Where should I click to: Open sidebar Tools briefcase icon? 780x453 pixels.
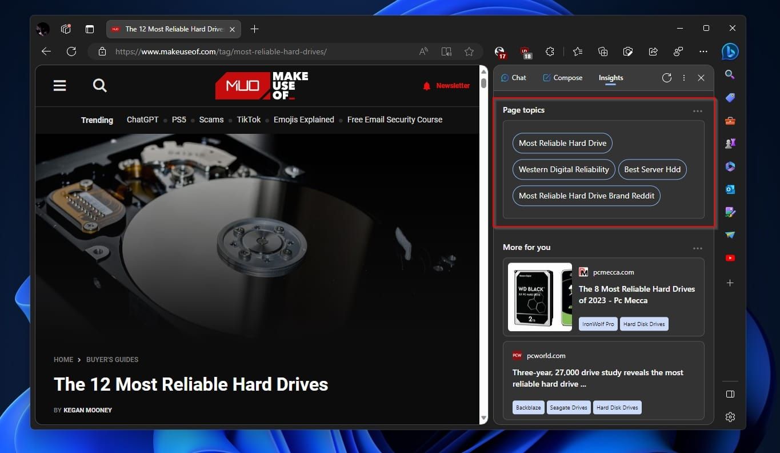(x=730, y=121)
